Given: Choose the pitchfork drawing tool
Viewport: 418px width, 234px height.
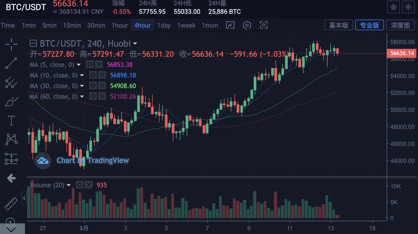Looking at the screenshot, I should [11, 82].
